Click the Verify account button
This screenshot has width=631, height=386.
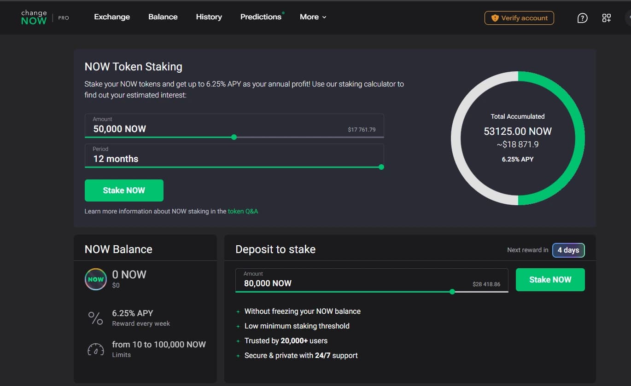click(x=519, y=18)
